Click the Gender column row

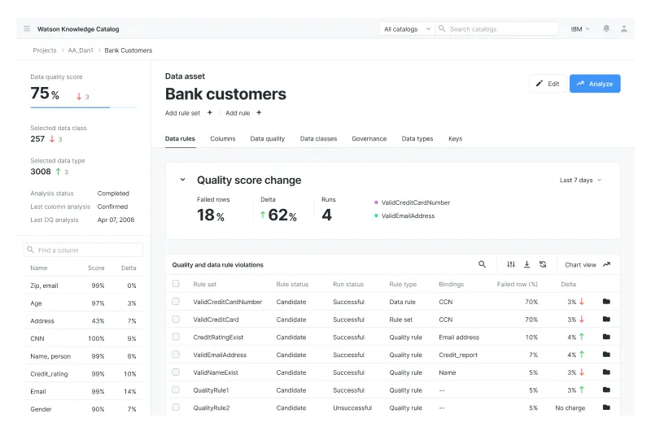83,409
